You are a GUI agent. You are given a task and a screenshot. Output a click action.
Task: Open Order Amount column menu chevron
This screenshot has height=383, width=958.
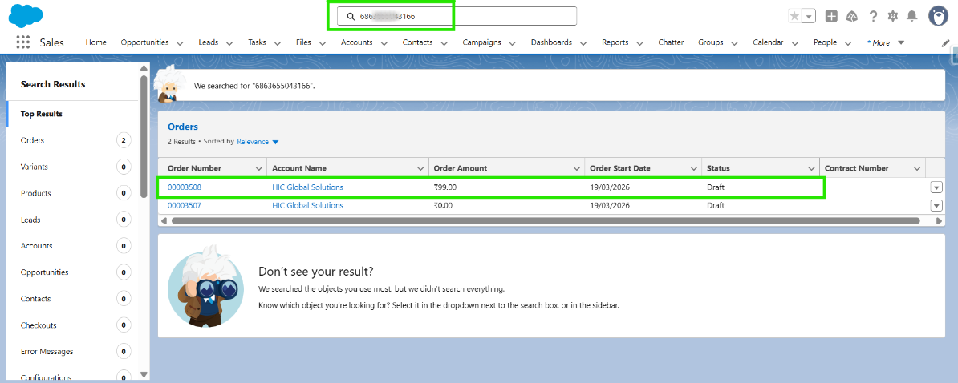576,168
